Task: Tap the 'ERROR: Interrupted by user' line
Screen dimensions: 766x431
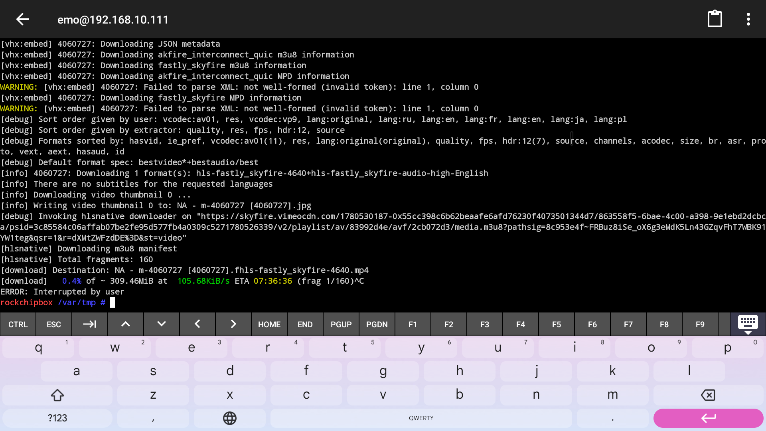Action: (x=62, y=292)
